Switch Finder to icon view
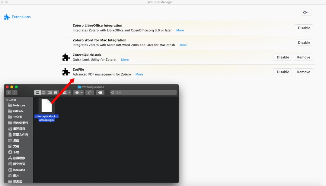Viewport: 326px width, 186px height. pyautogui.click(x=37, y=92)
